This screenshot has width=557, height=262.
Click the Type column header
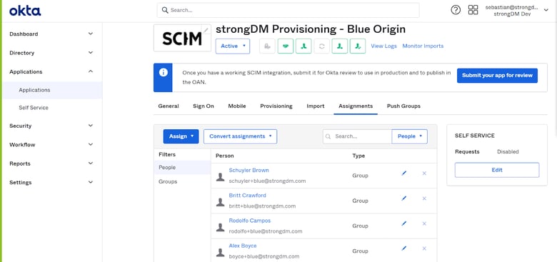[358, 156]
